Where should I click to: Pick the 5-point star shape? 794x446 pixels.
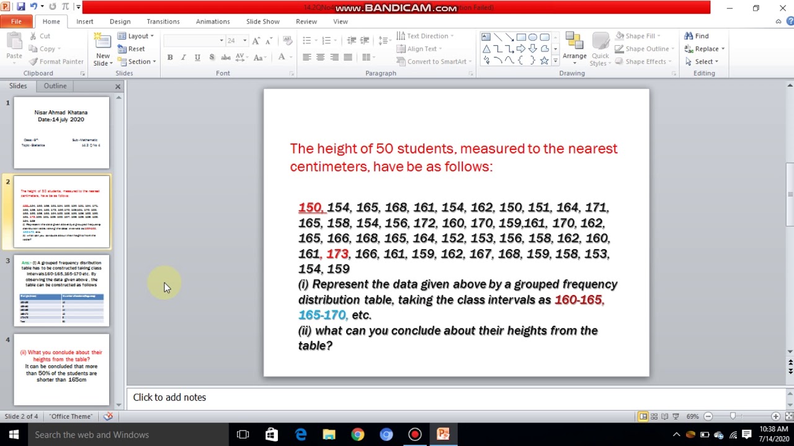544,60
